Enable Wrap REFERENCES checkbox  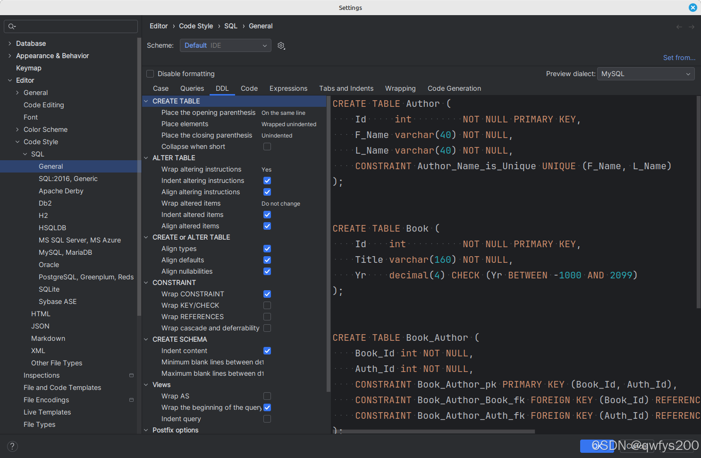pyautogui.click(x=267, y=317)
